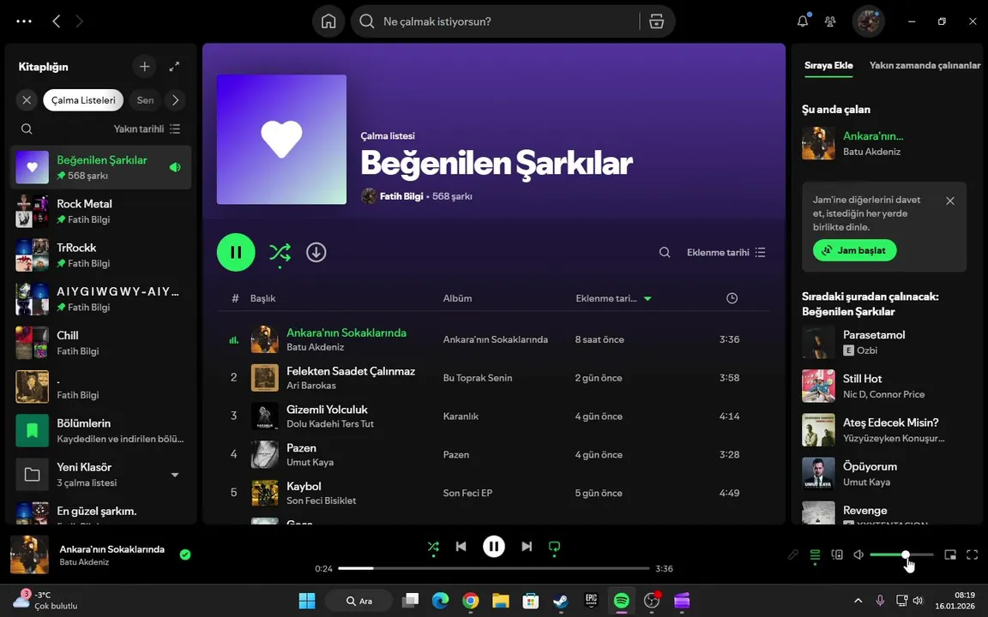Adjust the Spotify volume slider
This screenshot has height=617, width=988.
click(x=901, y=554)
